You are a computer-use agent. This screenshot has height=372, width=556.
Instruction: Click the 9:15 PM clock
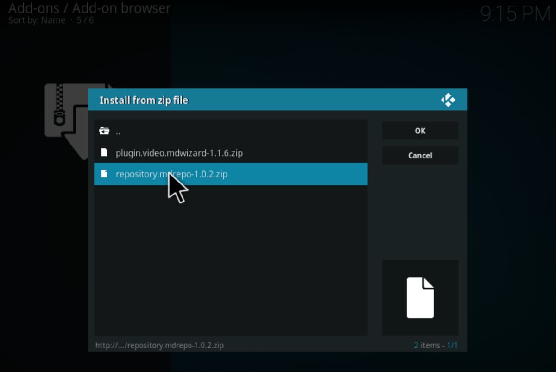point(515,14)
